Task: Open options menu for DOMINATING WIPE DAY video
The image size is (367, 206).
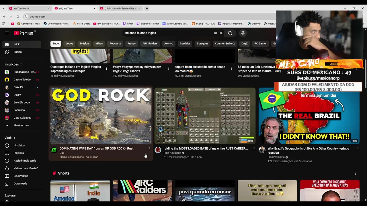Action: pyautogui.click(x=150, y=149)
